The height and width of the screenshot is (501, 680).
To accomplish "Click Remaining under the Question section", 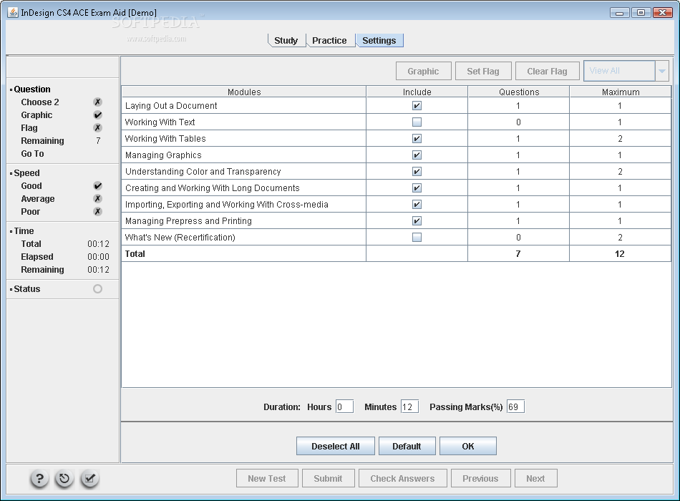I will coord(42,141).
